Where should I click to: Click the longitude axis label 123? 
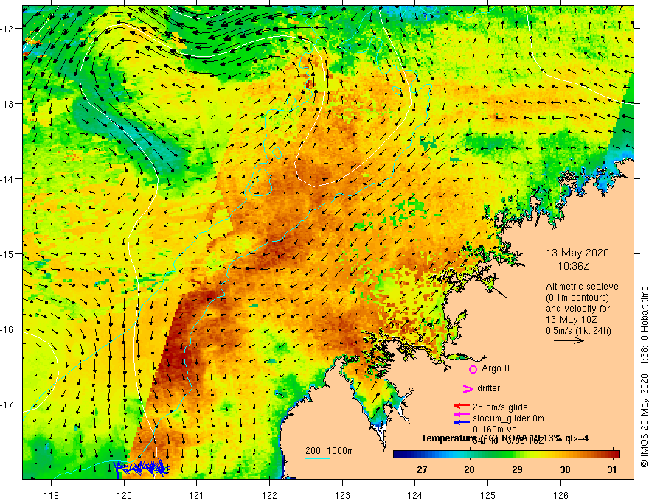tap(342, 495)
